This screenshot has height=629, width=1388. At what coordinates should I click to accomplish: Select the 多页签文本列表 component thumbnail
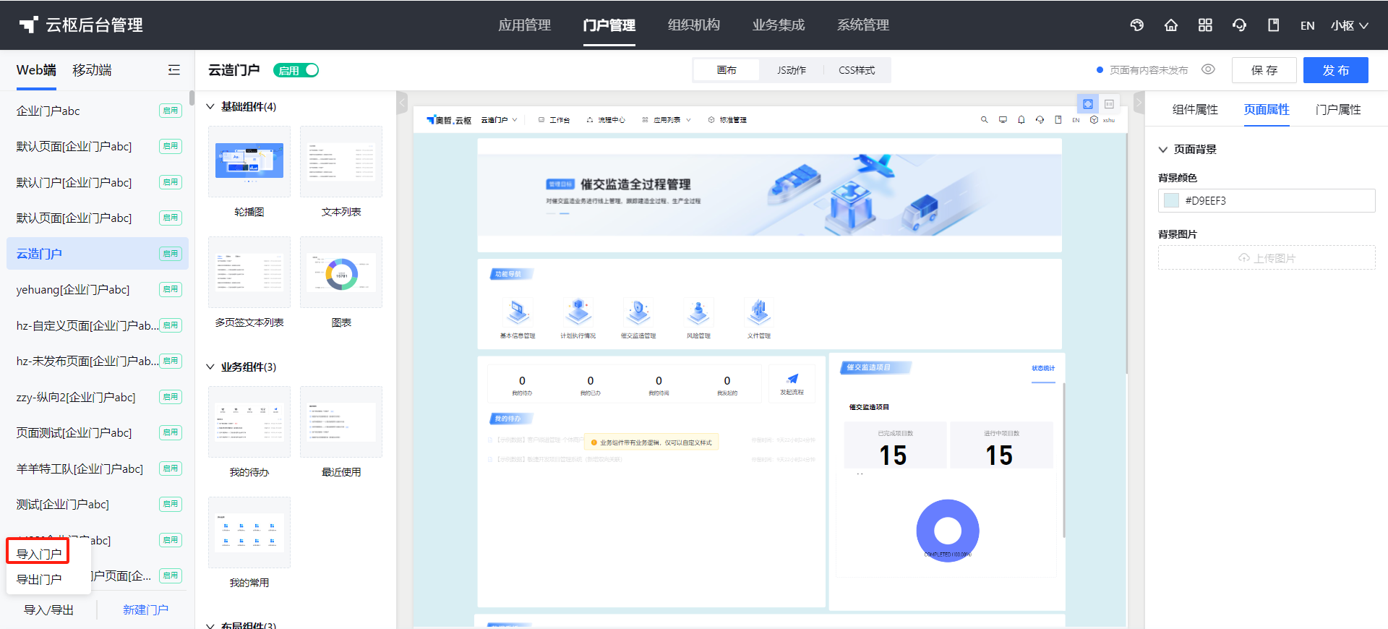click(x=249, y=272)
